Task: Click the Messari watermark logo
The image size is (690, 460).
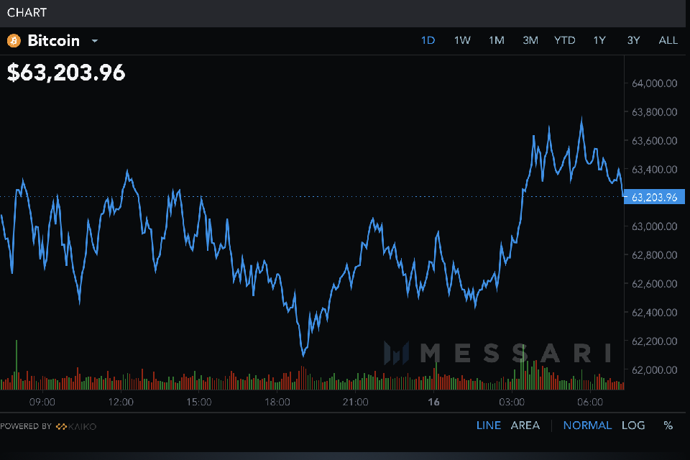Action: (497, 353)
